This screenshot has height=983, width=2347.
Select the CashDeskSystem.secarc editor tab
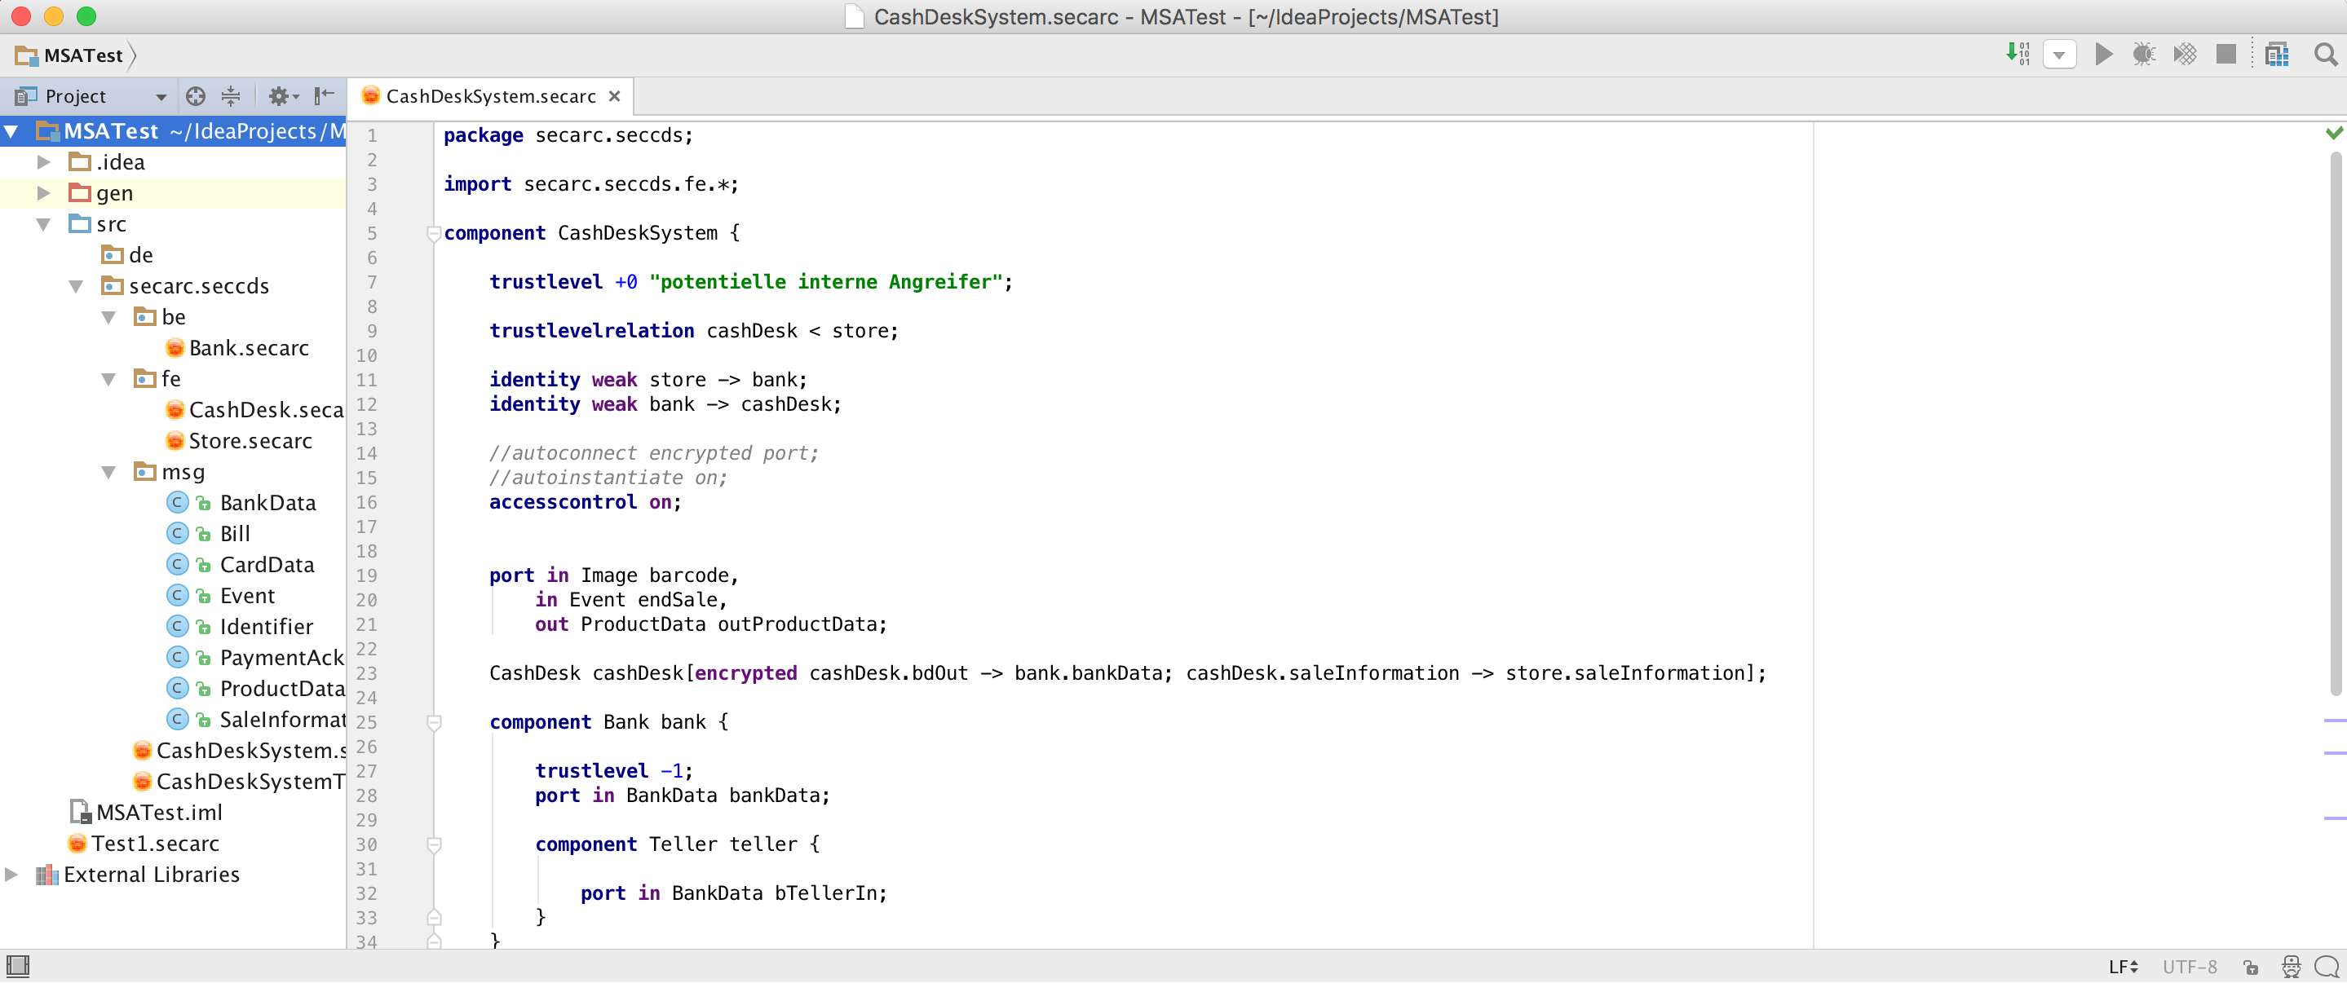(x=490, y=95)
